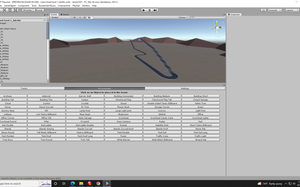The image size is (300, 187).
Task: Open scene row context menu icon
Action: pyautogui.click(x=44, y=21)
